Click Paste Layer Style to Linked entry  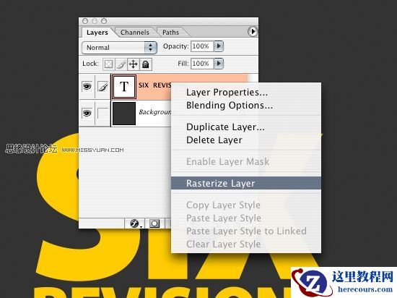tap(246, 231)
